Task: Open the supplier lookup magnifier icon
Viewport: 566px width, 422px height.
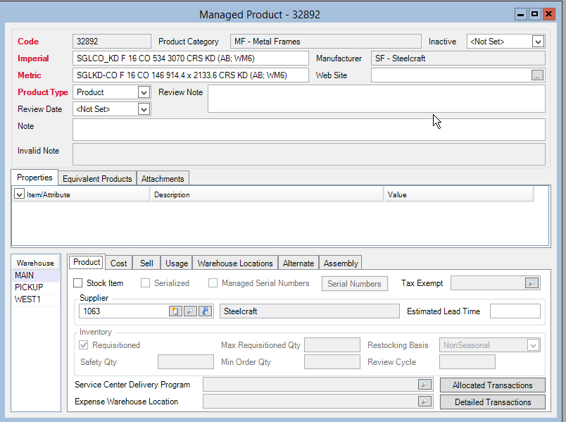Action: (x=190, y=311)
